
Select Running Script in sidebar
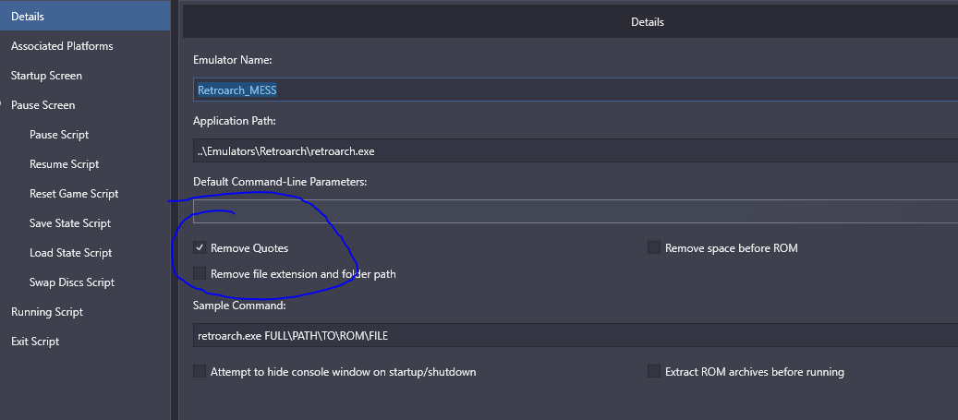click(47, 312)
